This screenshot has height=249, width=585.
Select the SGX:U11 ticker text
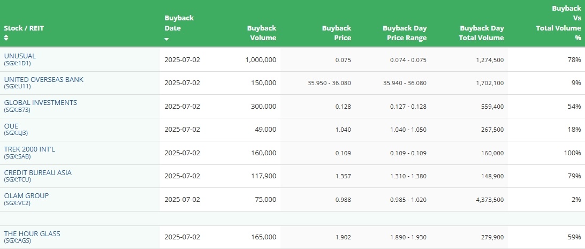pyautogui.click(x=18, y=86)
